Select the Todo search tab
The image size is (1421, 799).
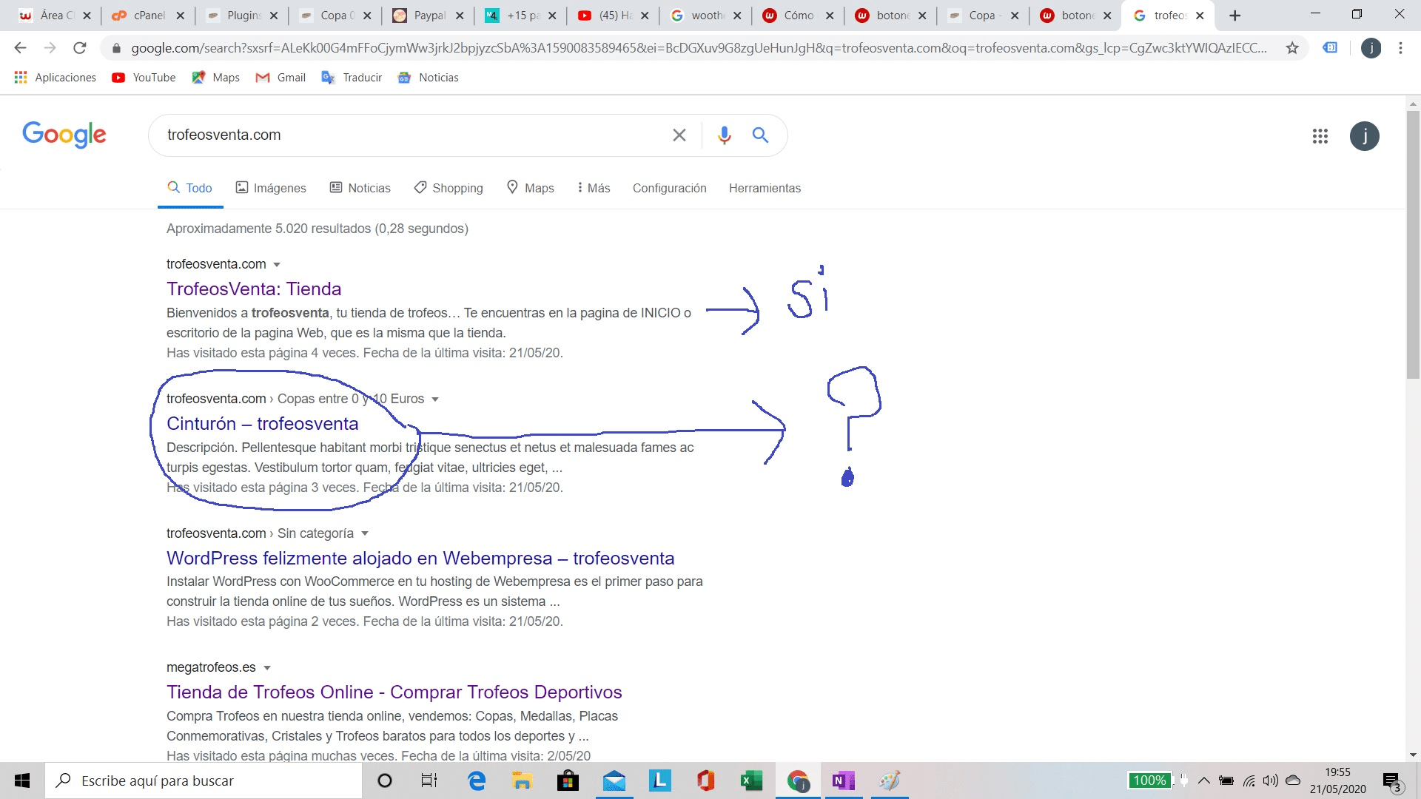coord(190,188)
